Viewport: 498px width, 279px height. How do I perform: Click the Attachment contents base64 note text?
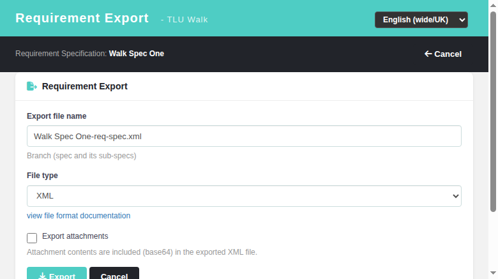(x=142, y=252)
